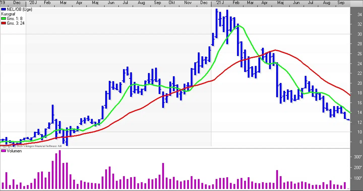Click the peak of the red moving average line
The image size is (363, 191).
point(275,50)
